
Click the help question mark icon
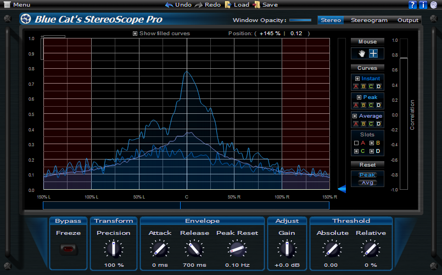[x=412, y=5]
